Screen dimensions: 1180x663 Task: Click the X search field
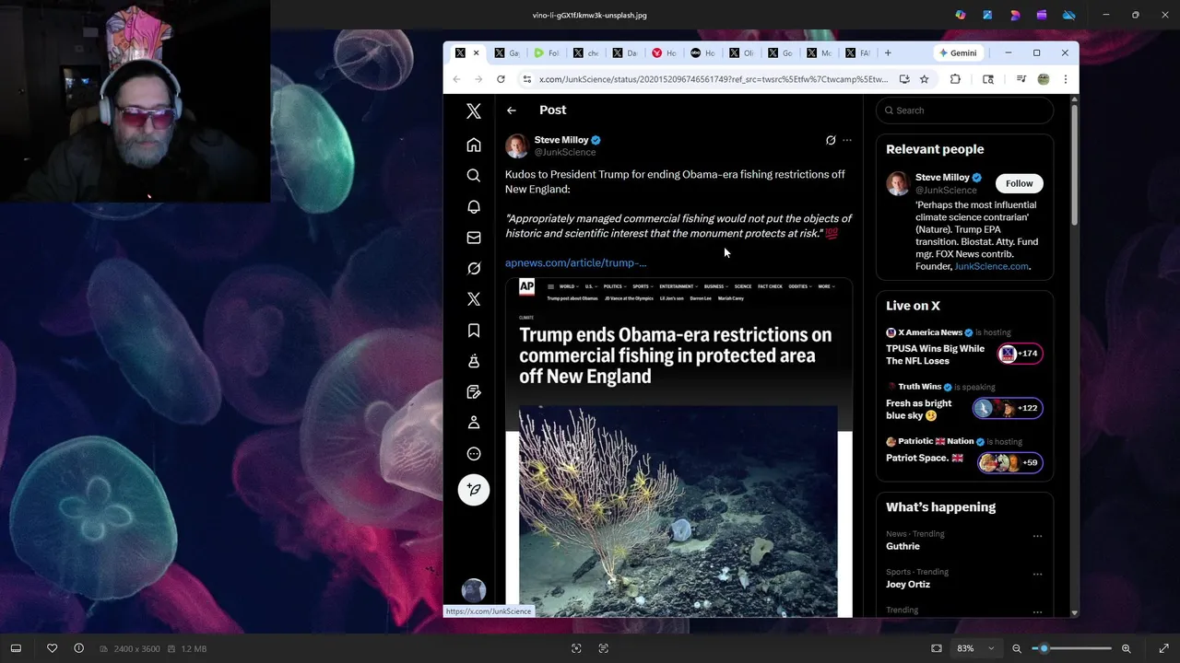(x=964, y=110)
